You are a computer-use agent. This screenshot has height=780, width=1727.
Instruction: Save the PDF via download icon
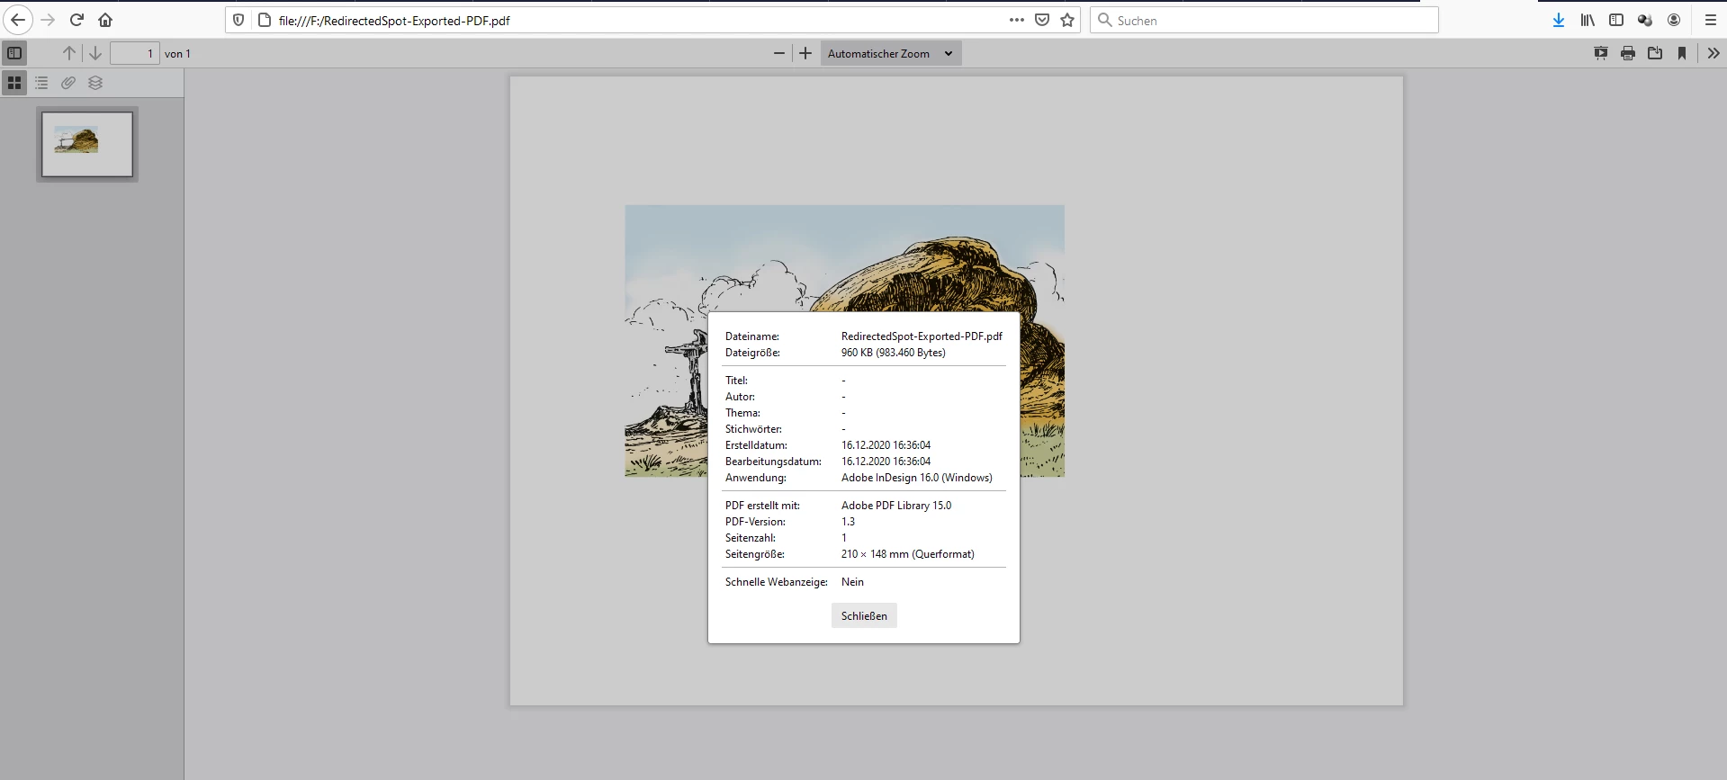[x=1655, y=53]
